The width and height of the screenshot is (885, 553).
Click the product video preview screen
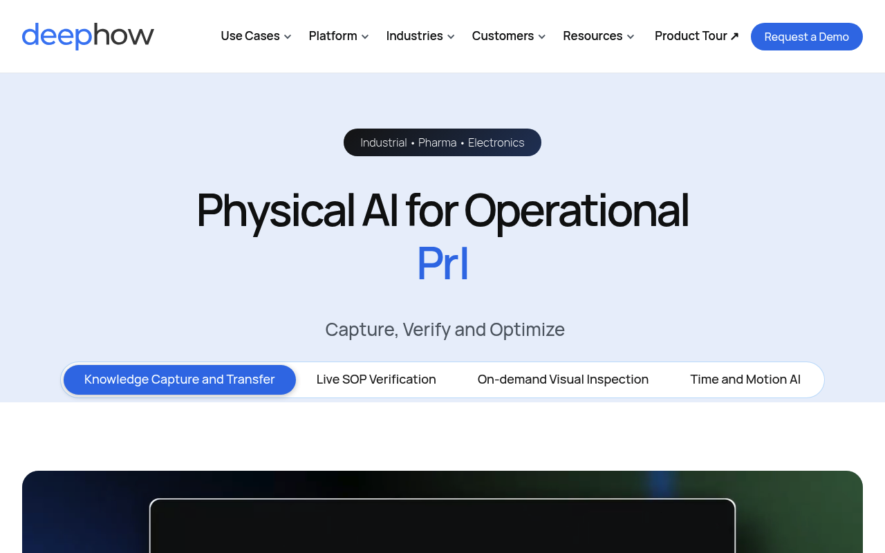[x=442, y=525]
